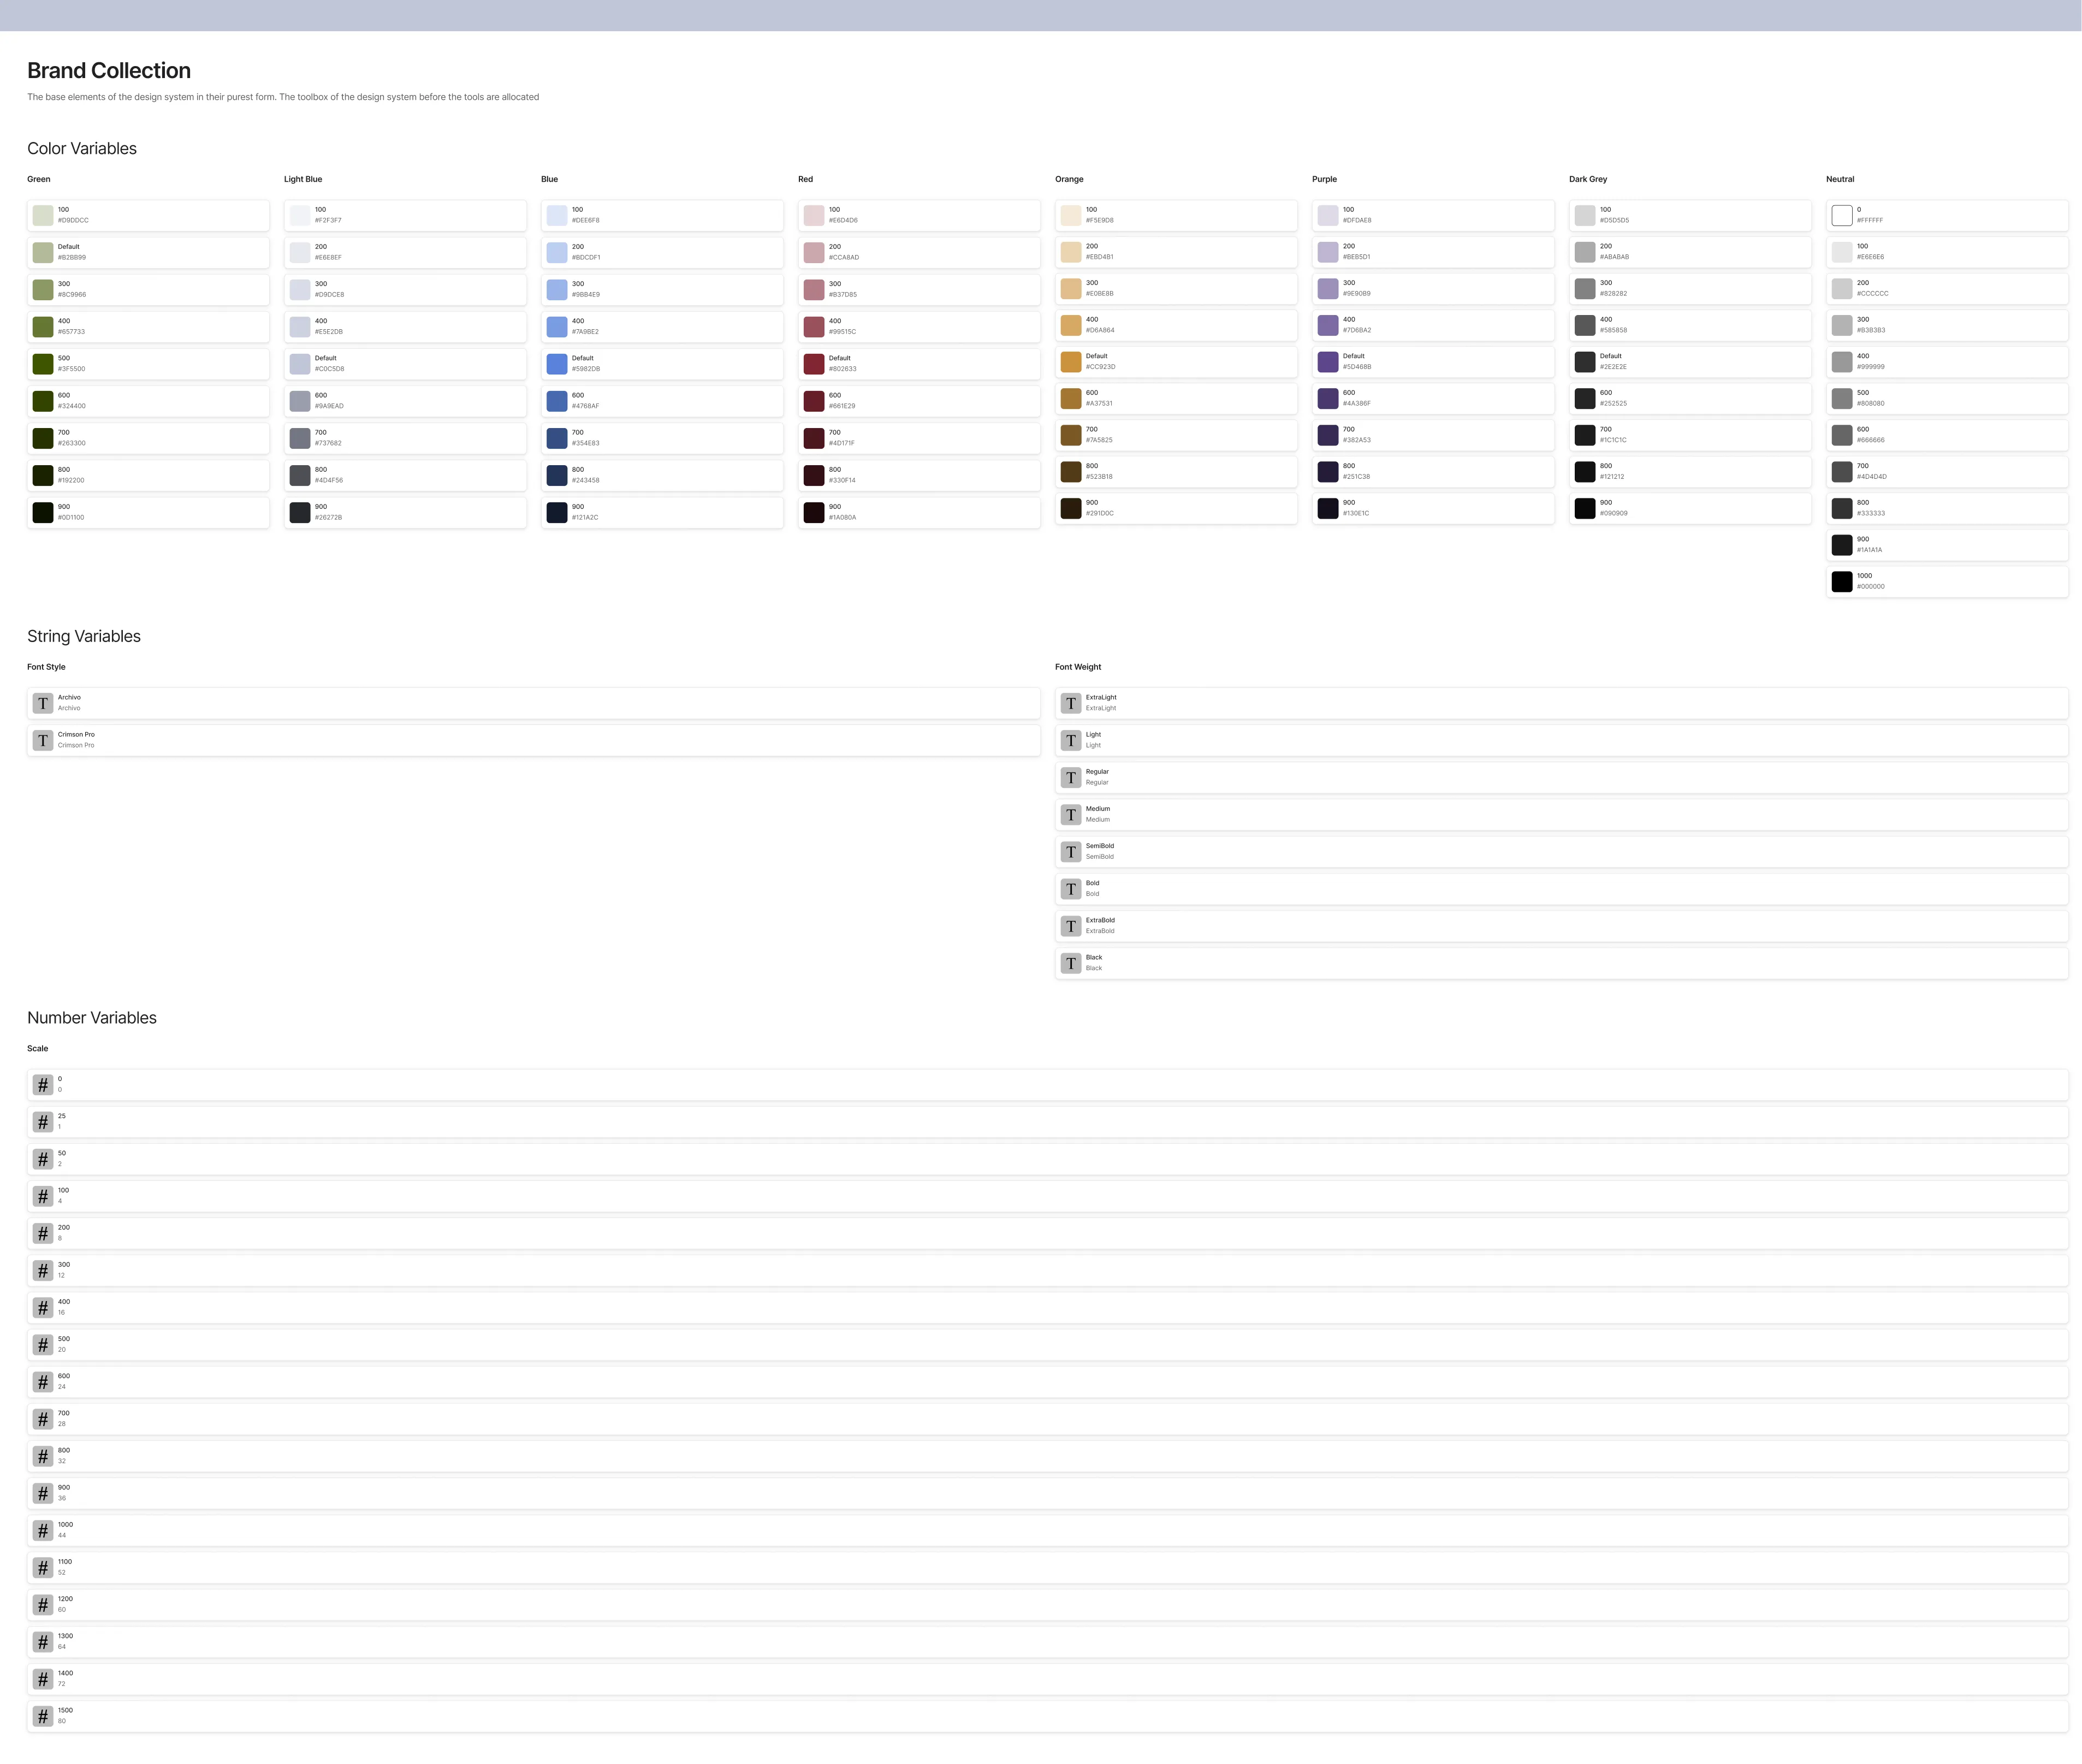Select the hash icon for Scale 1400
Viewport: 2082px width, 1764px height.
pos(43,1679)
